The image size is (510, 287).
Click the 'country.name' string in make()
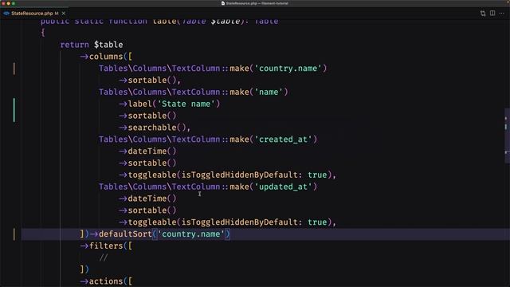coord(288,69)
